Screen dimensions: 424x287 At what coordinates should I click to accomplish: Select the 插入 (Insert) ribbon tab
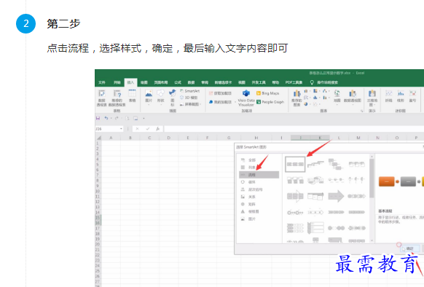pyautogui.click(x=130, y=82)
